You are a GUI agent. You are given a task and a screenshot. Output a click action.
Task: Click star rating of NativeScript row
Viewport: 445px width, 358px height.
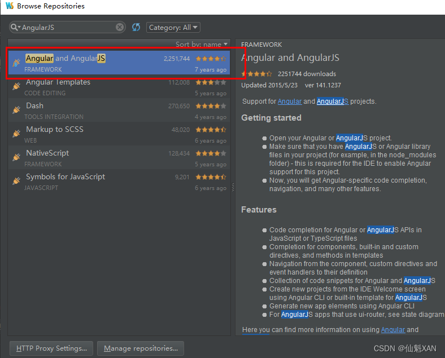(211, 153)
